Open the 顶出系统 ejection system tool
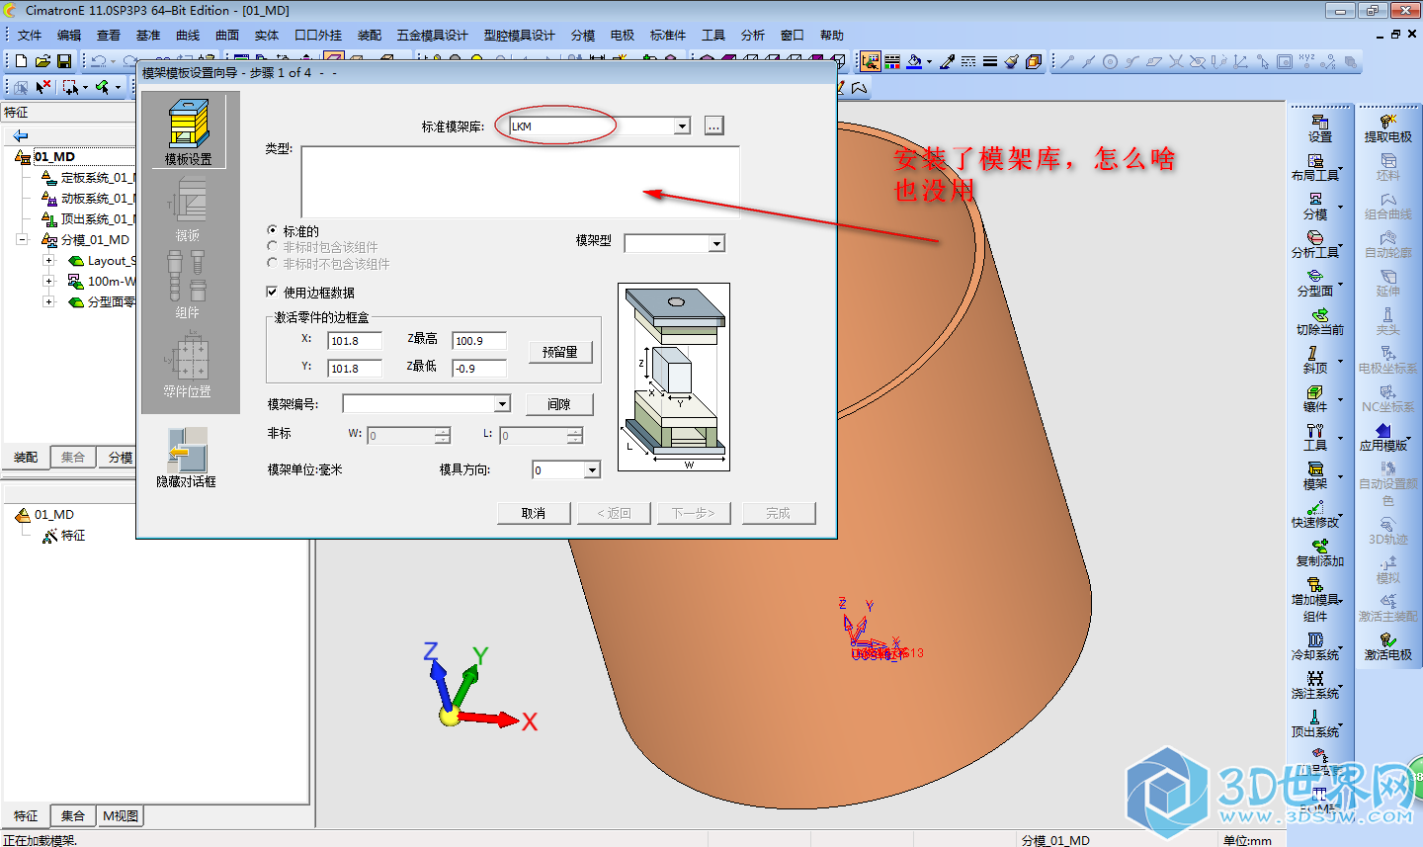The image size is (1423, 847). click(1315, 723)
